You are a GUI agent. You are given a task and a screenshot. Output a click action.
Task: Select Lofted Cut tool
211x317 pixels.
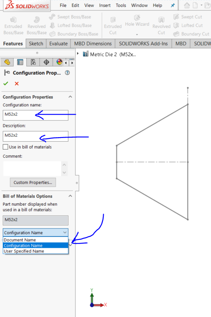(x=188, y=25)
